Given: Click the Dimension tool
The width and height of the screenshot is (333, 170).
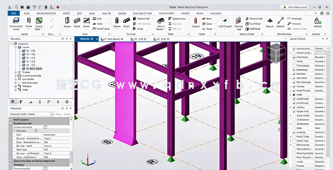Looking at the screenshot, I should point(294,19).
